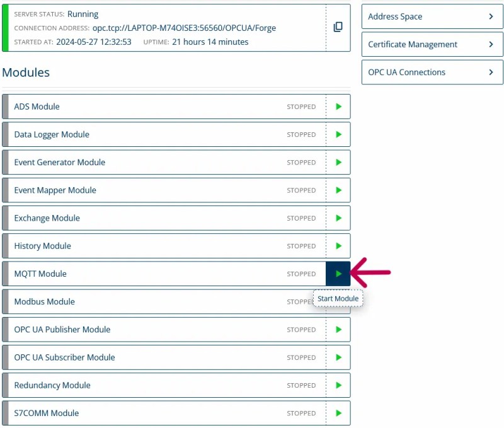Viewport: 504px width, 428px height.
Task: Start the OPC UA Subscriber Module
Action: click(338, 357)
